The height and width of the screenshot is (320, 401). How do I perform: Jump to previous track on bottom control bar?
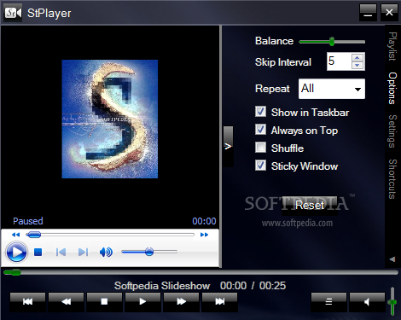point(27,301)
